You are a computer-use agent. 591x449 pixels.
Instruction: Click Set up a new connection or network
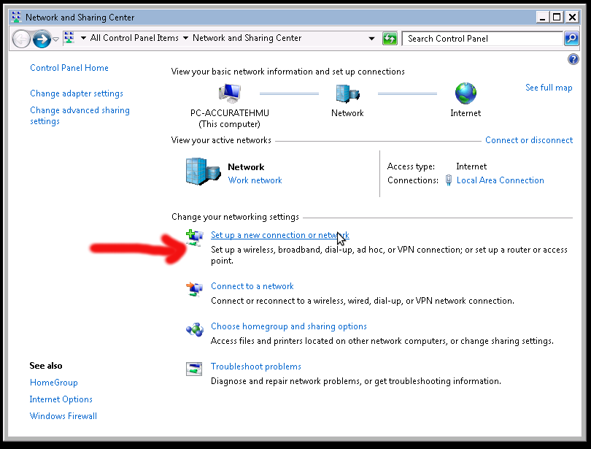pos(280,235)
